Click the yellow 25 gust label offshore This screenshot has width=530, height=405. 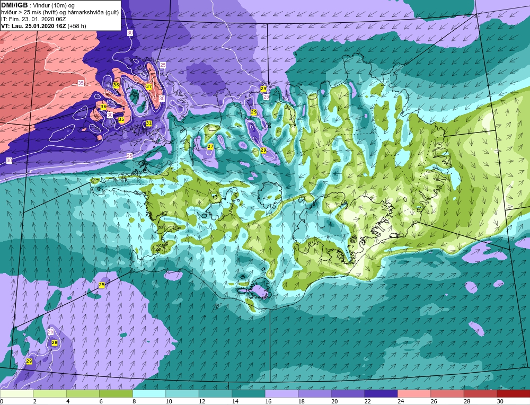click(102, 285)
